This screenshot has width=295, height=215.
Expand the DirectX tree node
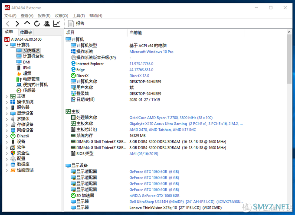7,136
